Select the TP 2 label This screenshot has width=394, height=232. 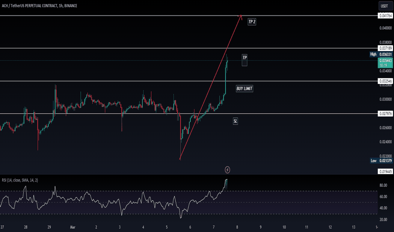[252, 22]
